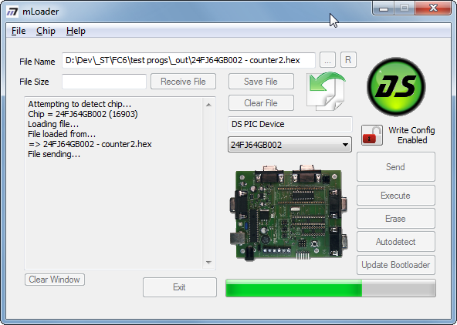Click the green progress bar
Image resolution: width=457 pixels, height=325 pixels.
[331, 288]
